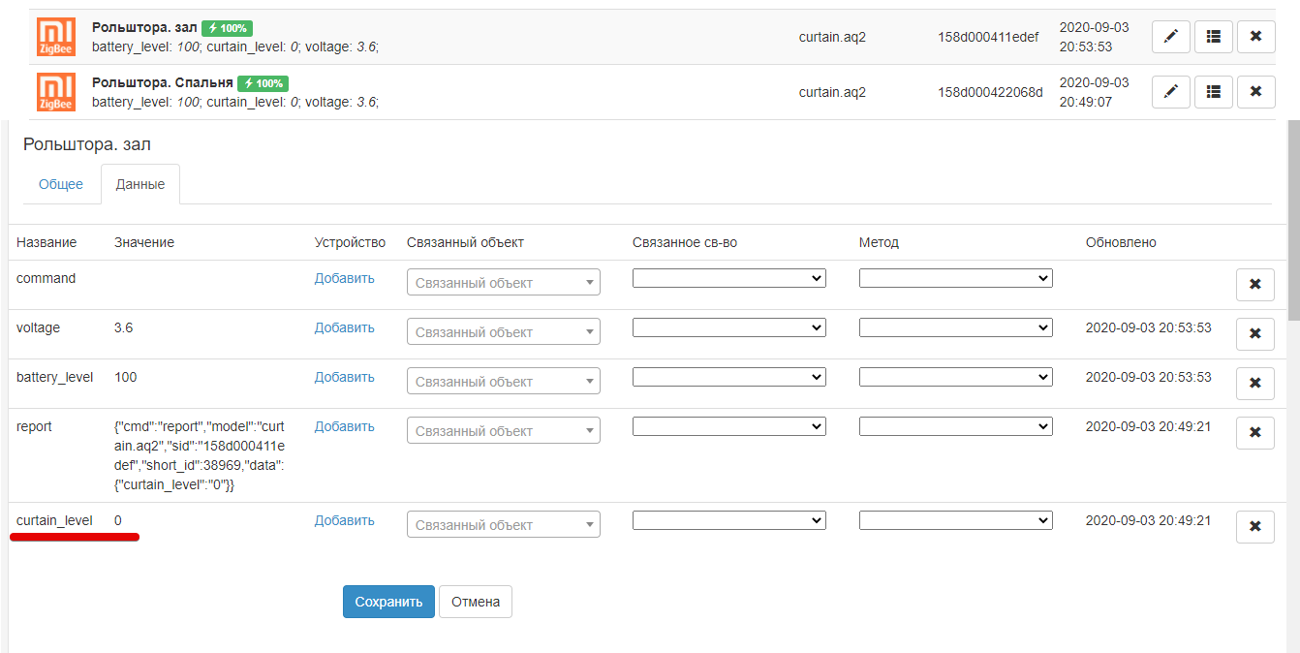Delete the command row with its X button
Viewport: 1300px width, 653px height.
[x=1254, y=285]
